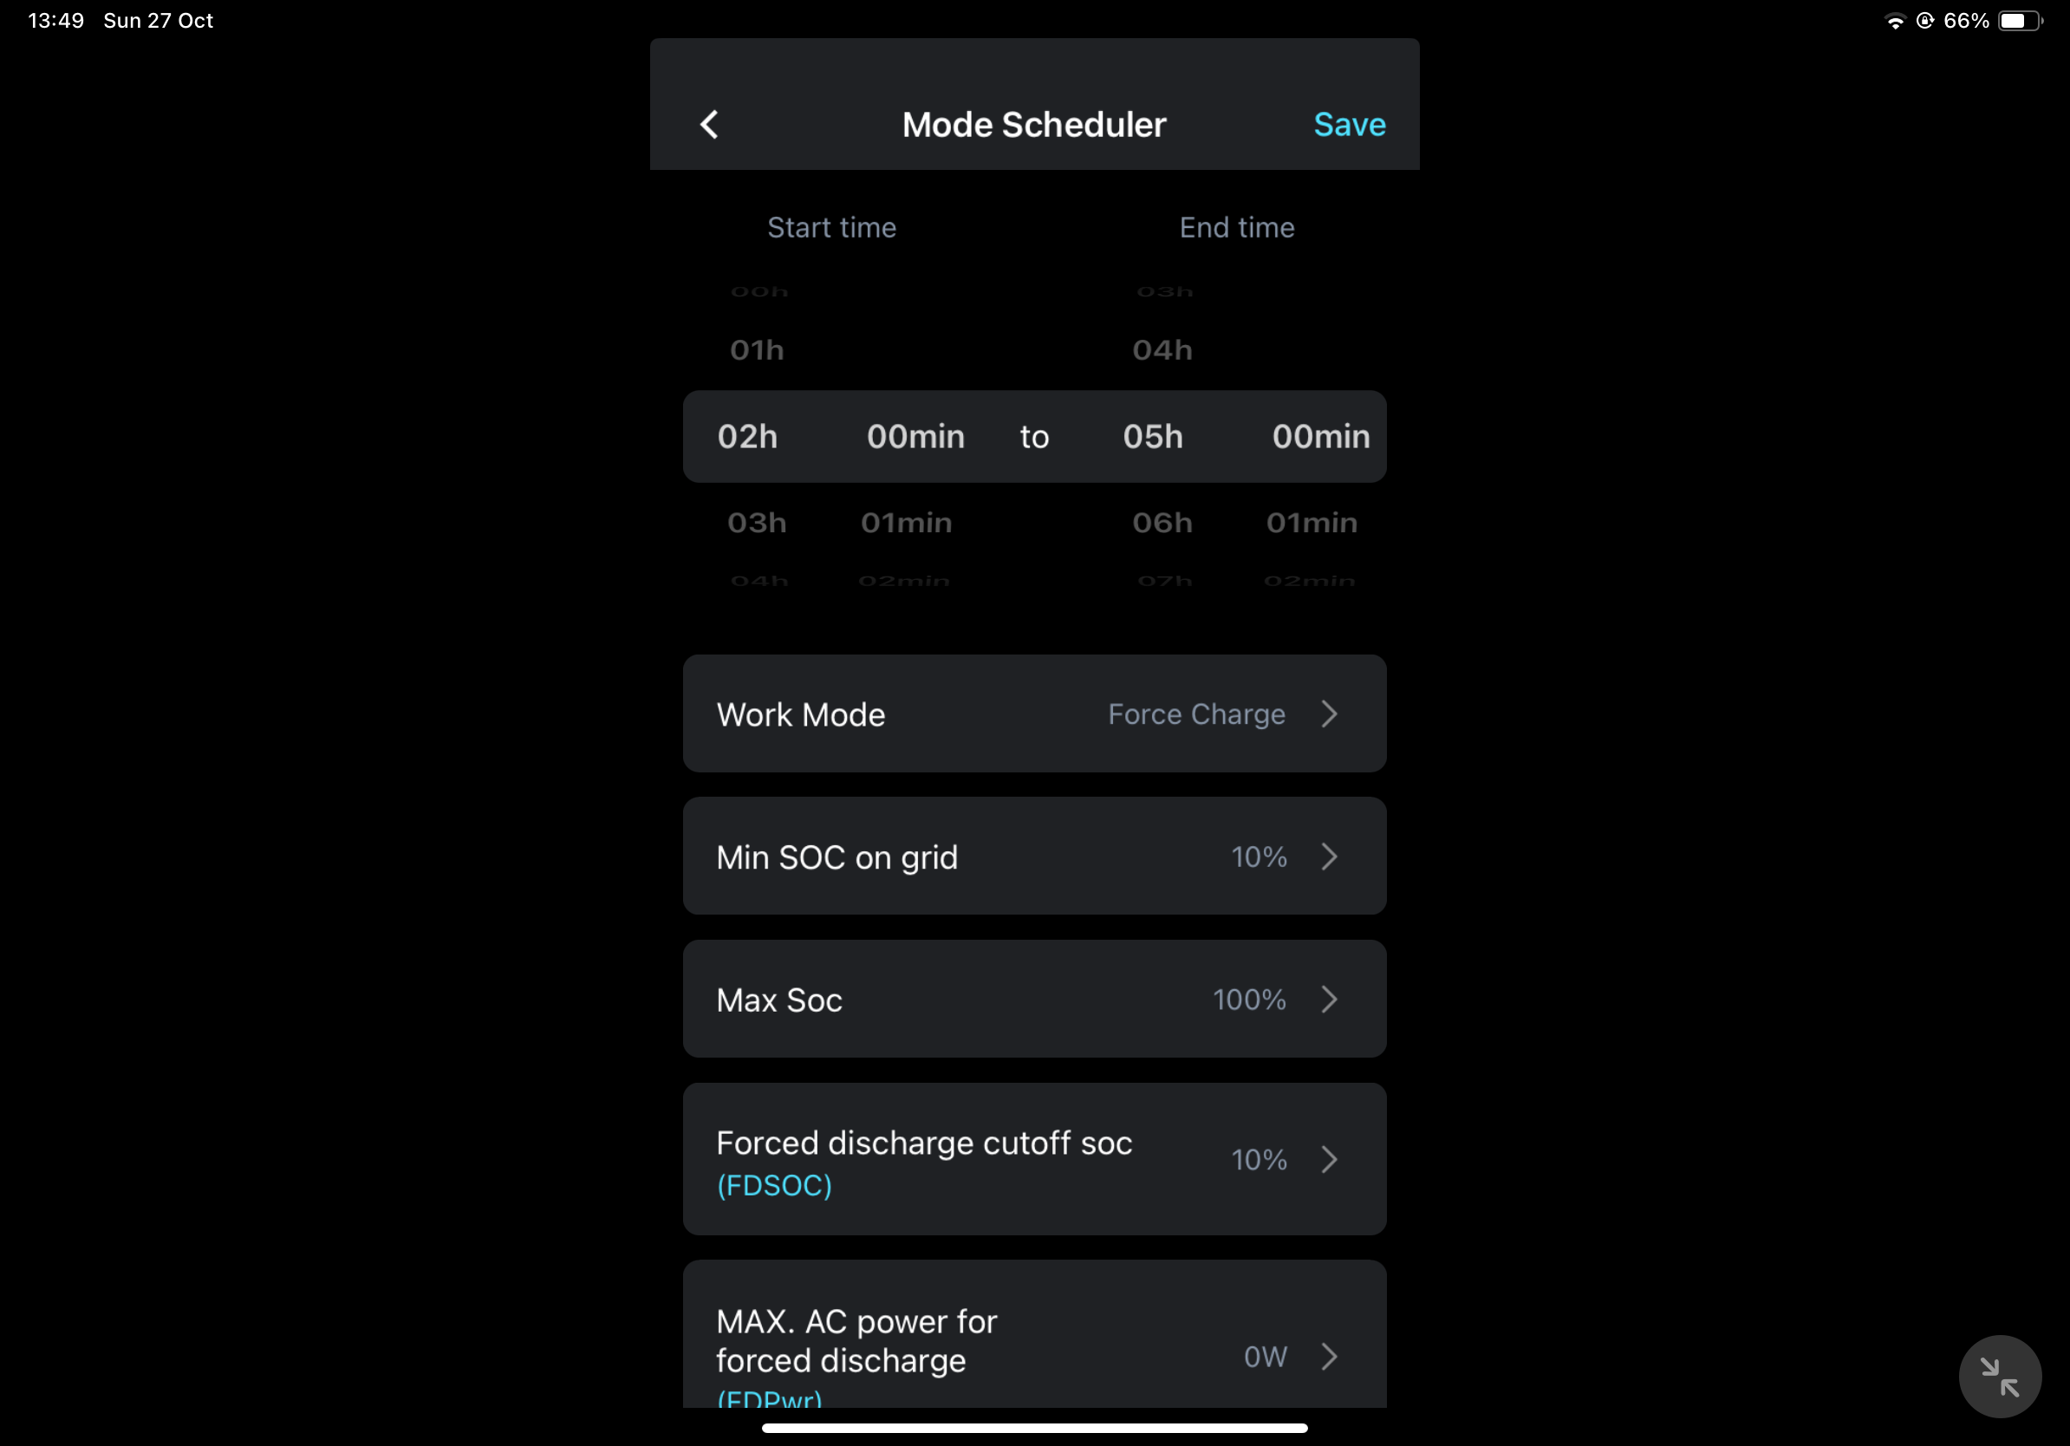Select 01min in the end minute picker
The image size is (2070, 1446).
coord(1311,523)
